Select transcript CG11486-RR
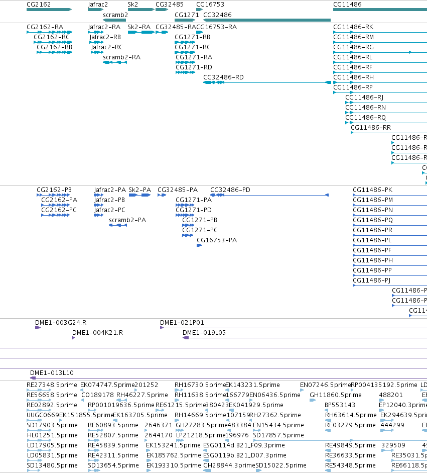Image resolution: width=427 pixels, height=473 pixels. (x=389, y=133)
